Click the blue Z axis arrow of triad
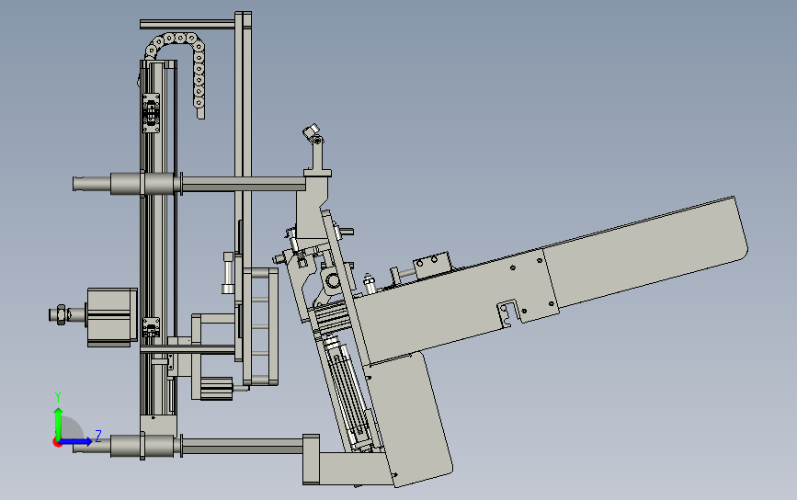This screenshot has width=797, height=500. [76, 441]
